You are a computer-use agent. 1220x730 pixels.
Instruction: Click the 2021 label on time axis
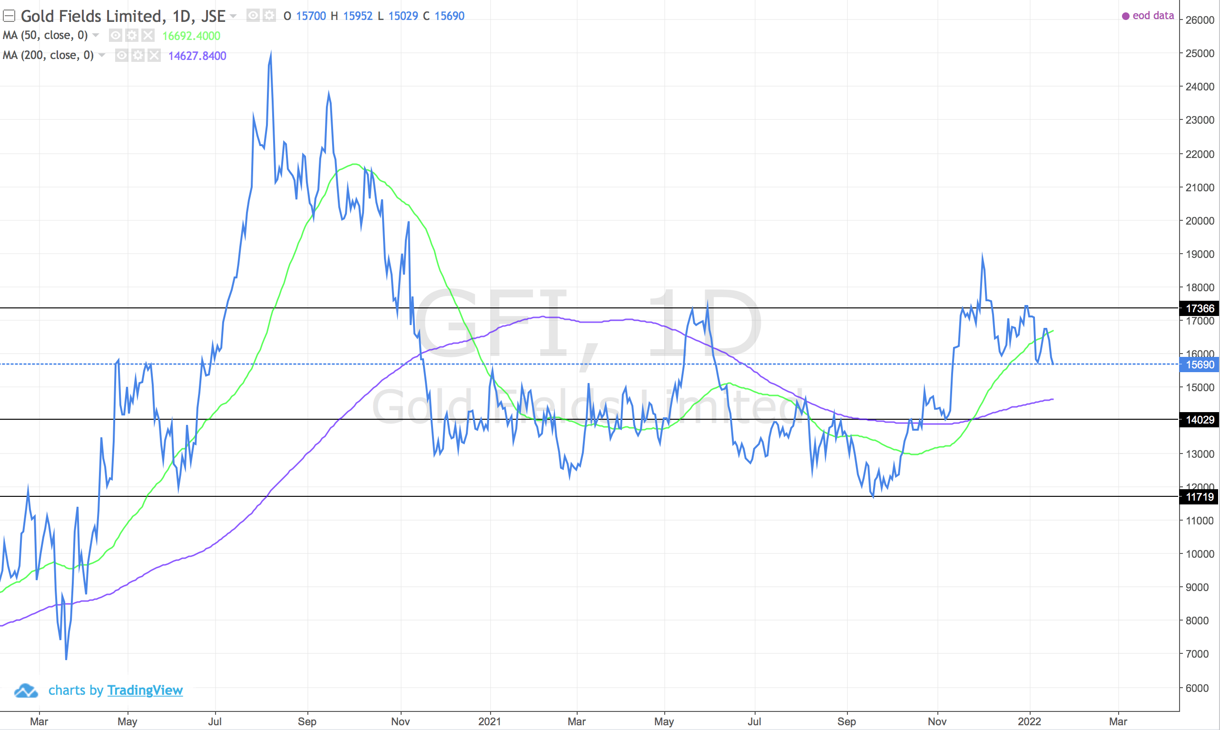(489, 721)
